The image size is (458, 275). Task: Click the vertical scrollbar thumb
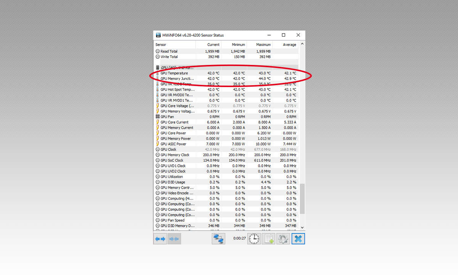(x=302, y=199)
